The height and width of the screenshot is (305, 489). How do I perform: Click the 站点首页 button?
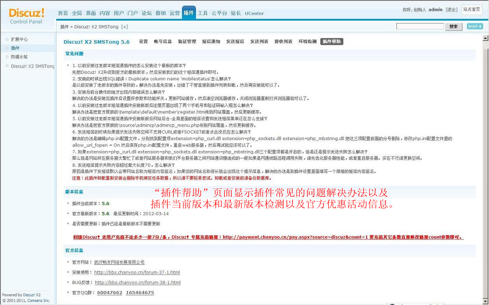coord(472,10)
